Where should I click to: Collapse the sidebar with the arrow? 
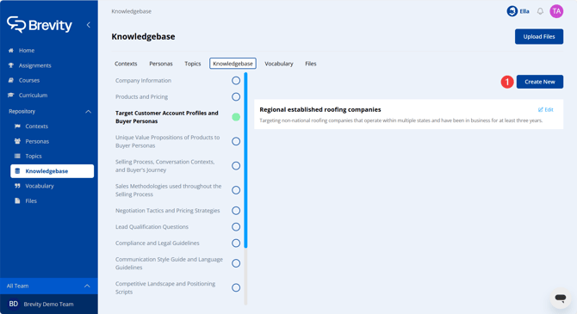tap(89, 25)
